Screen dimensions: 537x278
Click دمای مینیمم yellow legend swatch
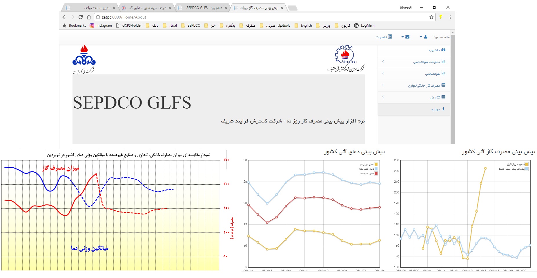point(376,164)
